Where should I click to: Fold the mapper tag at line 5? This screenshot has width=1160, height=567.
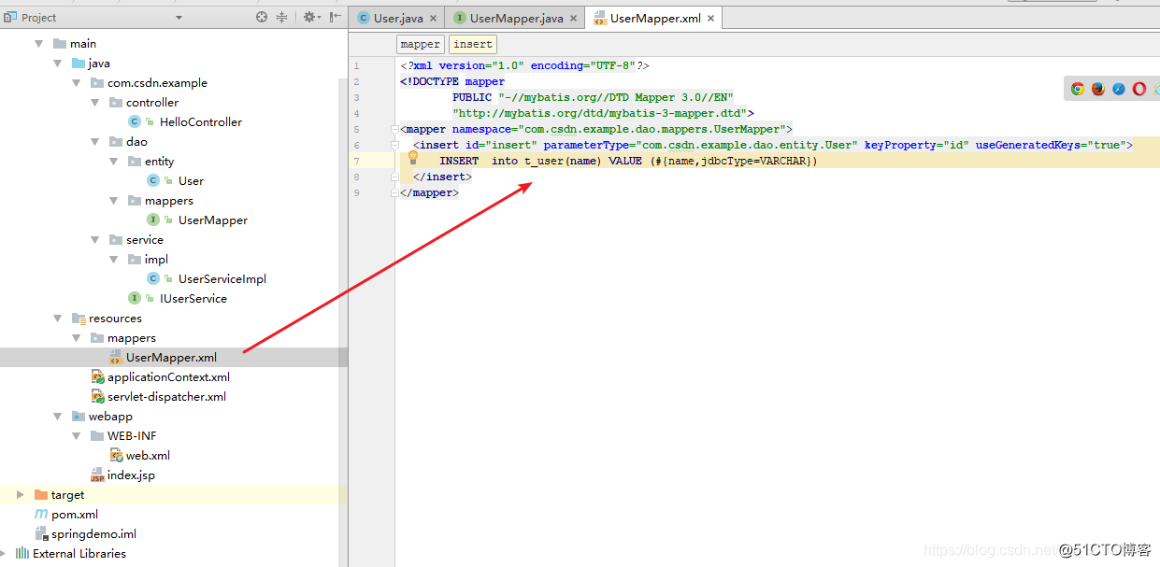395,130
